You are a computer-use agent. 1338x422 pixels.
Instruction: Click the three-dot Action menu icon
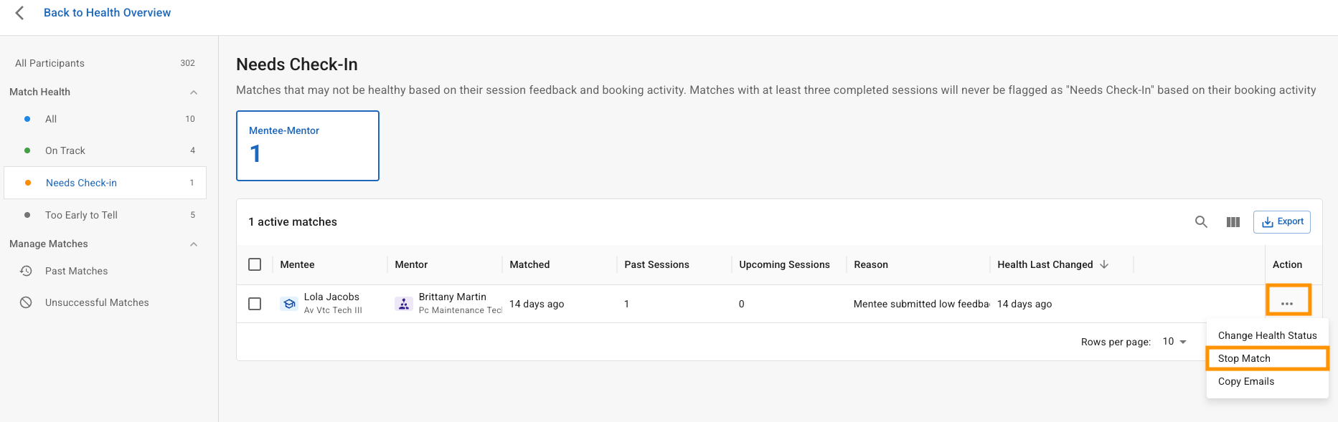(1287, 304)
